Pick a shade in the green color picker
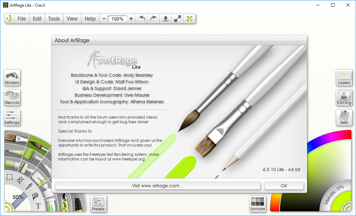This screenshot has width=356, height=216. (327, 168)
